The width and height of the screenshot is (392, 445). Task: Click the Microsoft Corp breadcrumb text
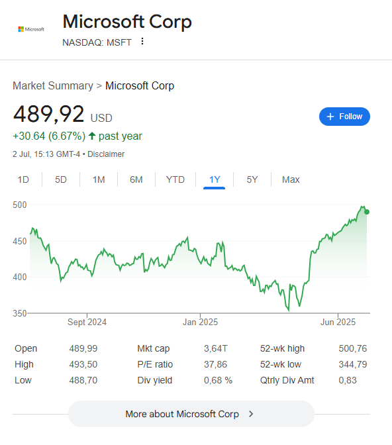140,85
